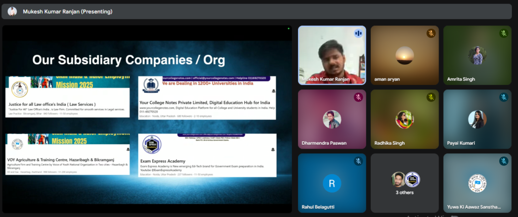Click Radhika Singh's round profile photo

(405, 119)
